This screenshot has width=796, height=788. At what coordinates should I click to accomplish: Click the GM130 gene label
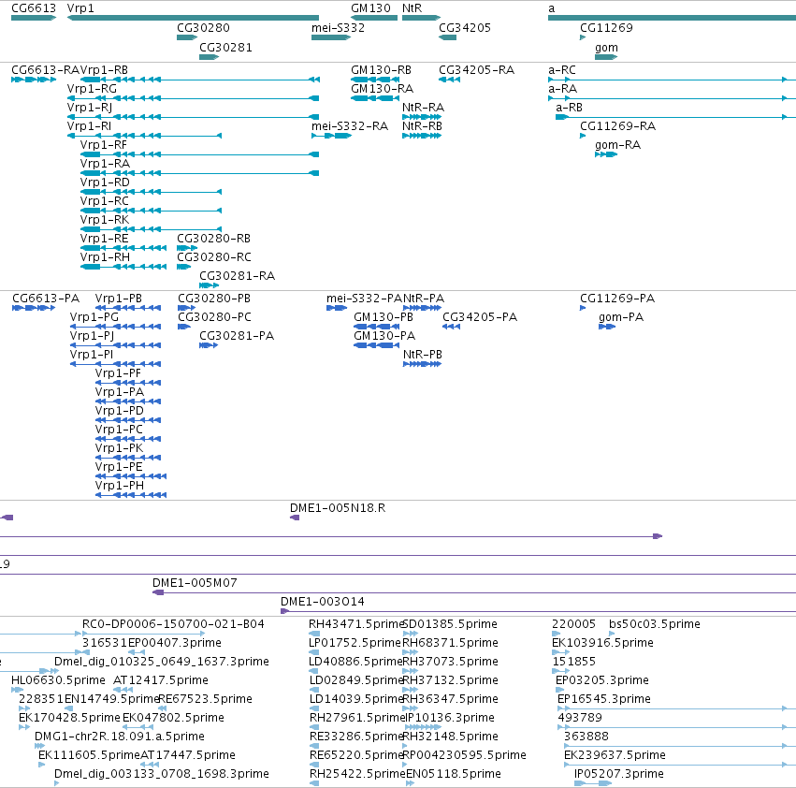coord(370,8)
